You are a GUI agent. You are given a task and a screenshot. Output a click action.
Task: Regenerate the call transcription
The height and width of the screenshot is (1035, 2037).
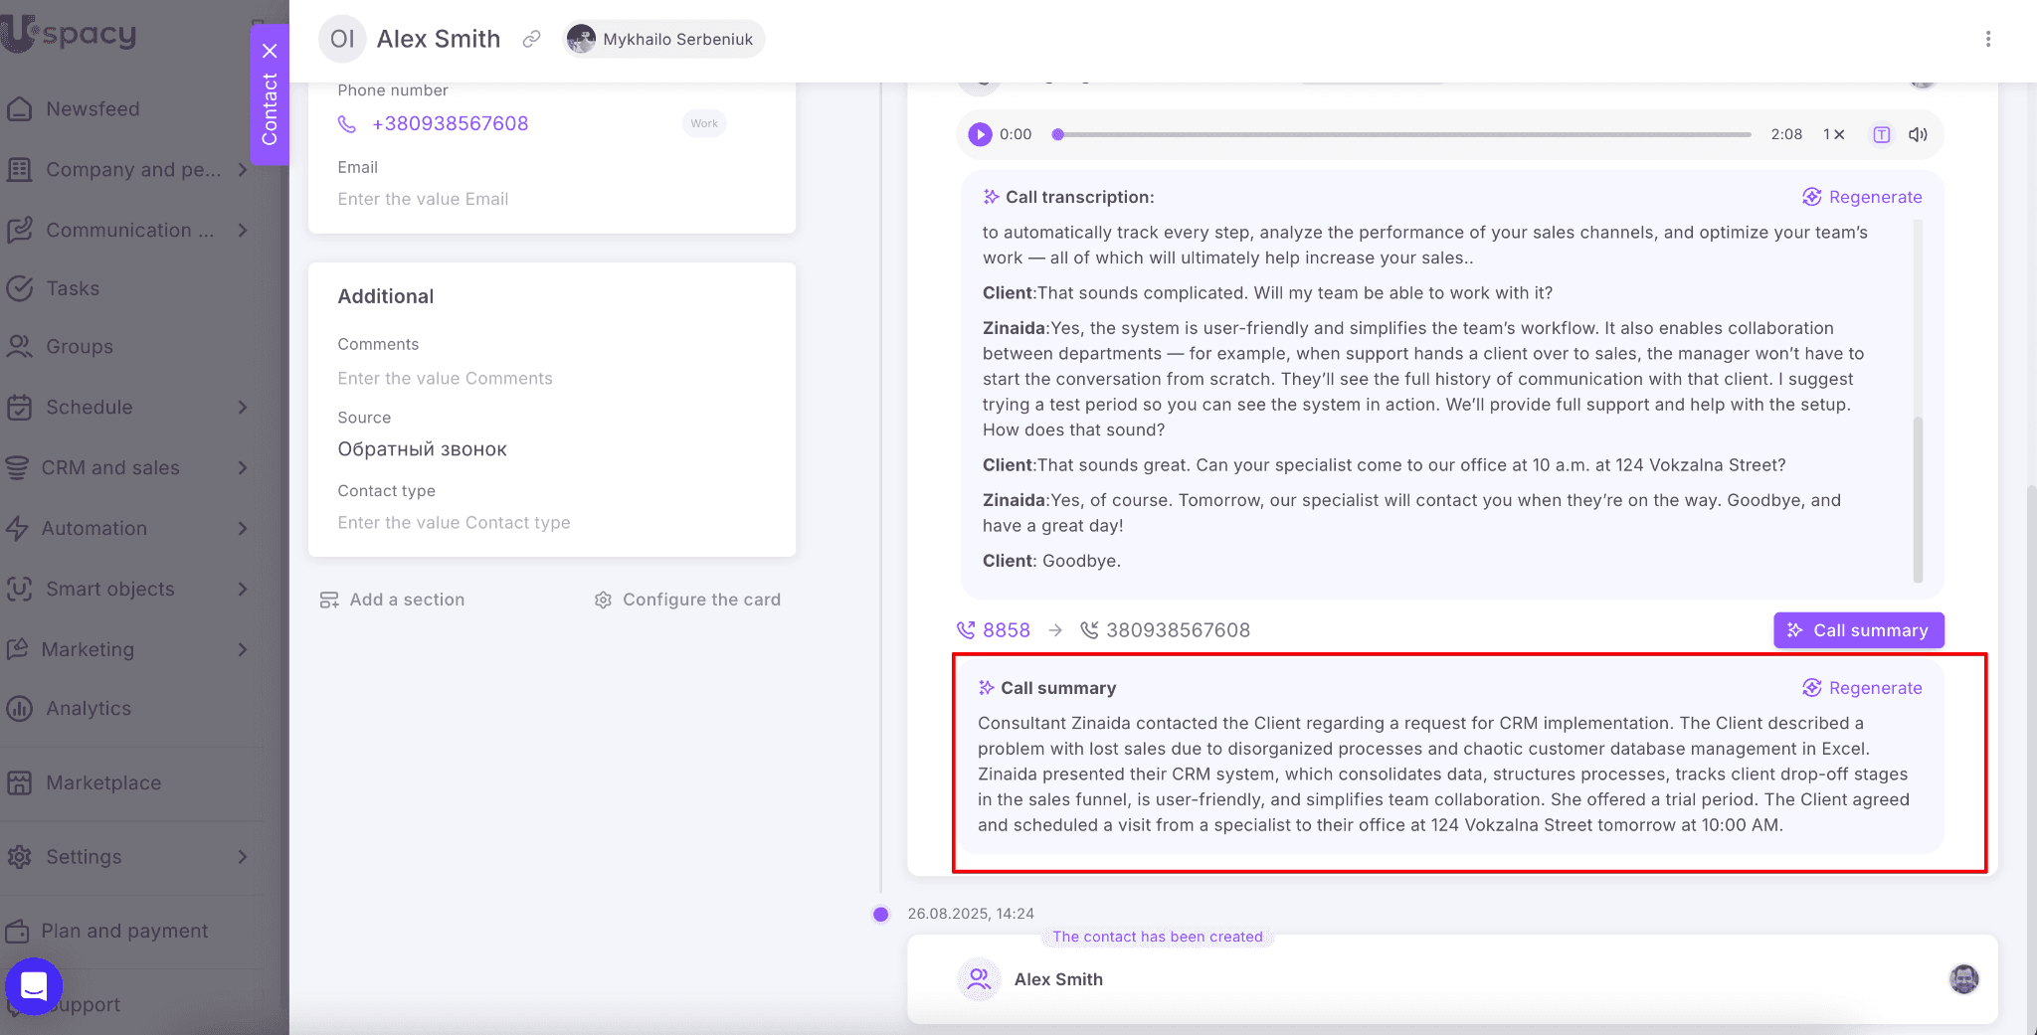tap(1862, 197)
